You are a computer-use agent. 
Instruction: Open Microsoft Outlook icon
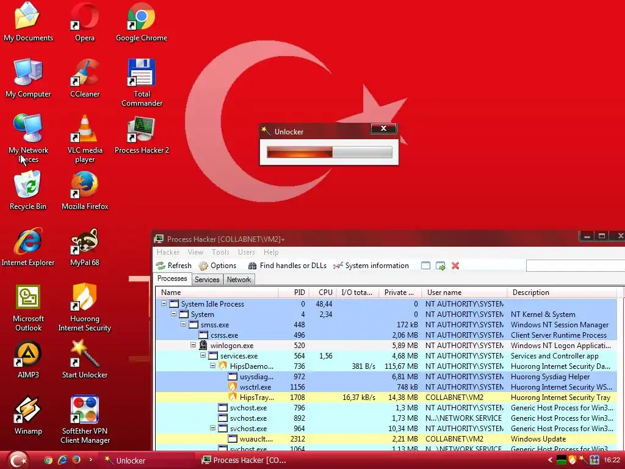point(28,308)
